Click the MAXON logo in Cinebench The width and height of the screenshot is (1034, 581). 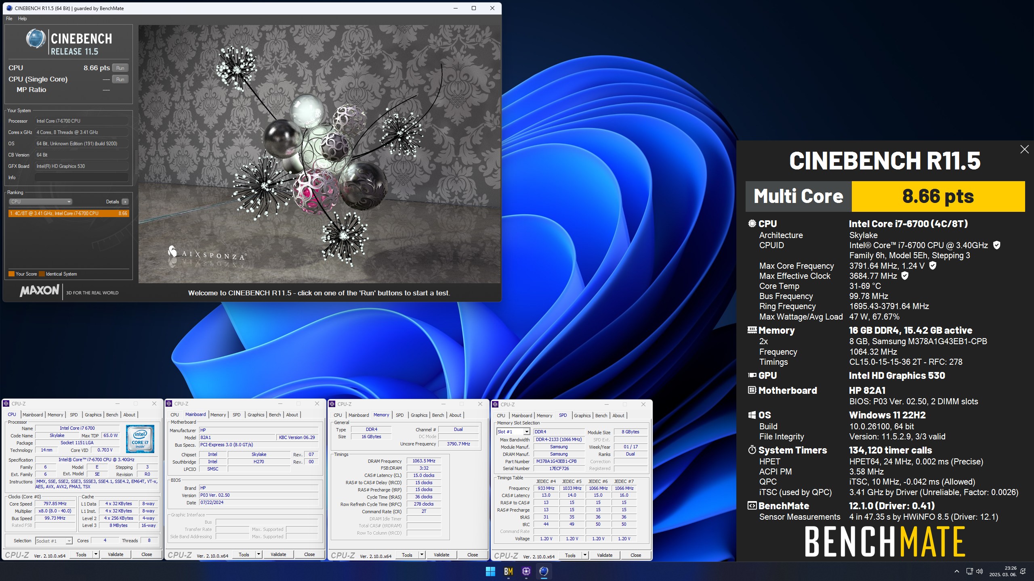(39, 290)
